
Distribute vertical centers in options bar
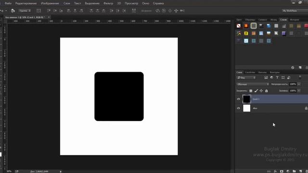(97, 11)
